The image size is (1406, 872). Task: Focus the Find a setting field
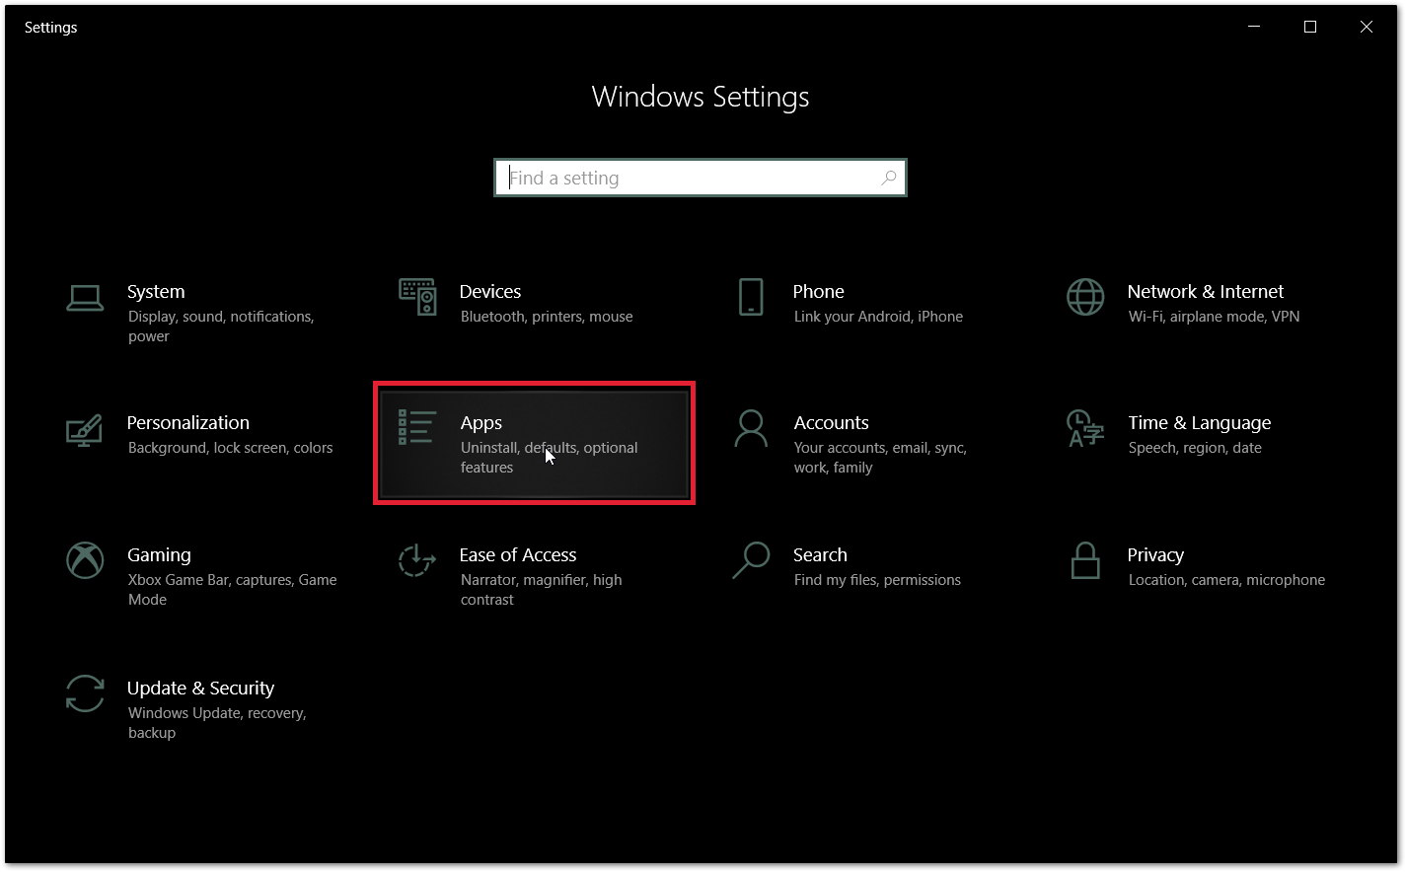coord(701,178)
